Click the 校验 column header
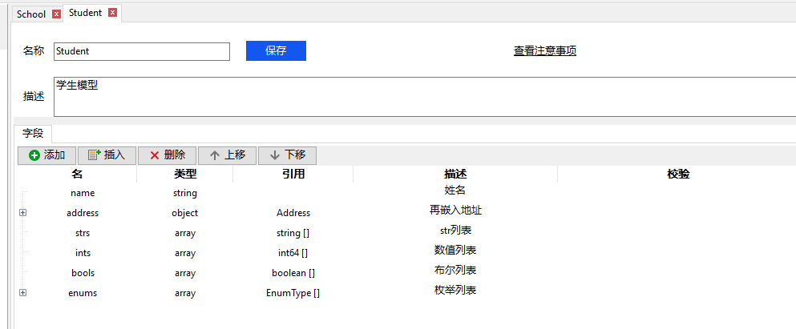The height and width of the screenshot is (329, 796). 678,174
